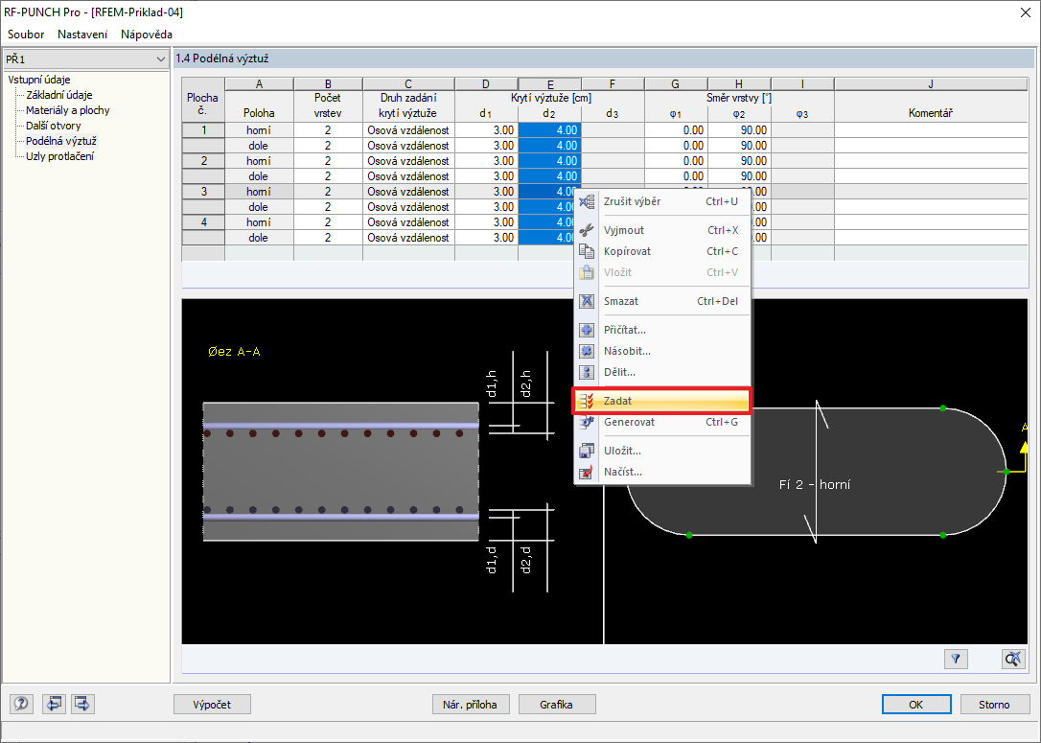Click Osová vzdálenost in surface 3 horní row

click(408, 191)
